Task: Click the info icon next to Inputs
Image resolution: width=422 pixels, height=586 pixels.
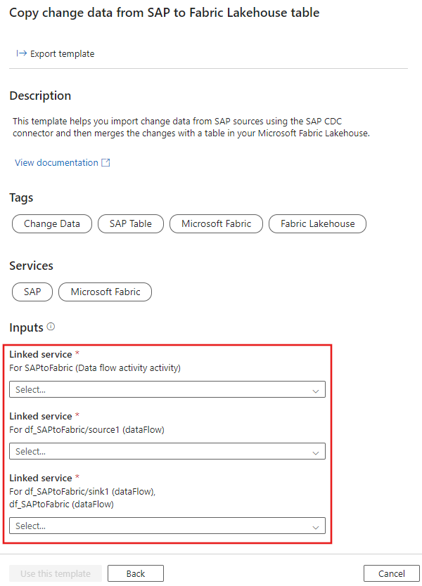Action: pos(51,327)
